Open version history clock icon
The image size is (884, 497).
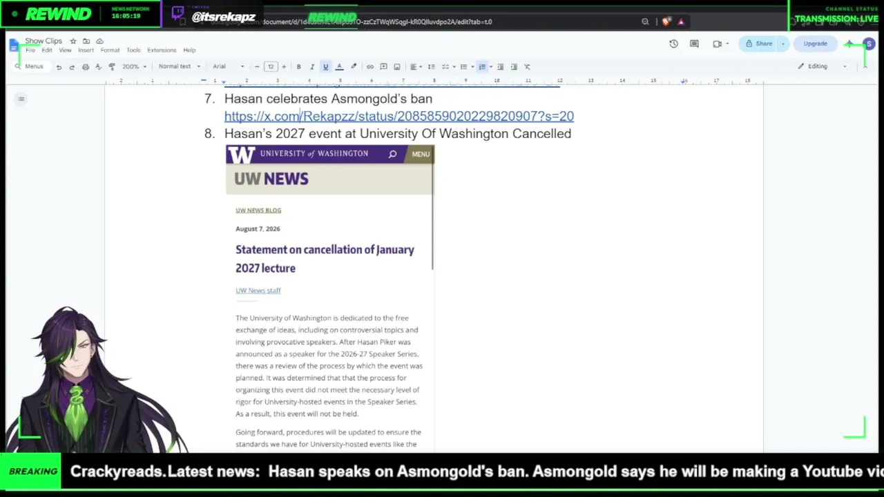pos(673,44)
